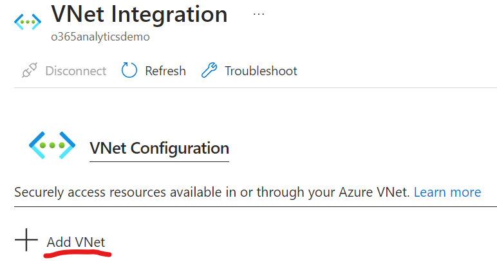The image size is (497, 261).
Task: Click the plus icon beside Add VNet
Action: pyautogui.click(x=26, y=241)
